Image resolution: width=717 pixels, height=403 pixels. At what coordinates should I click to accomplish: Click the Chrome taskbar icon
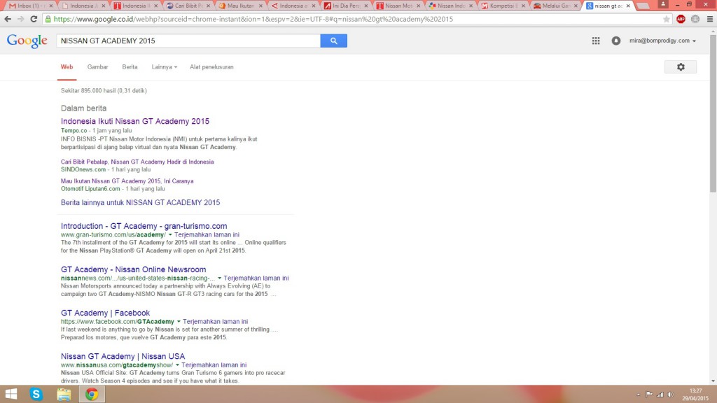click(x=92, y=394)
